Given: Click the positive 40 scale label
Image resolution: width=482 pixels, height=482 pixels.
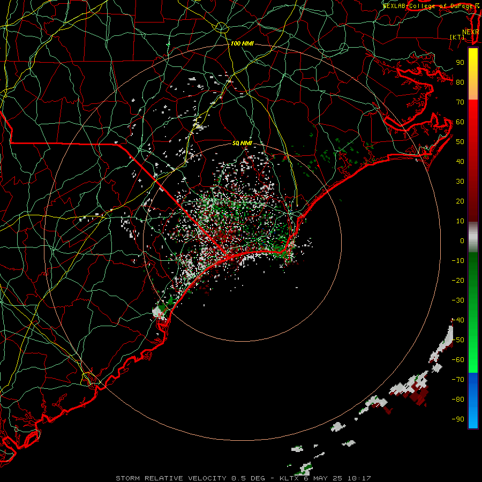Looking at the screenshot, I should point(460,161).
